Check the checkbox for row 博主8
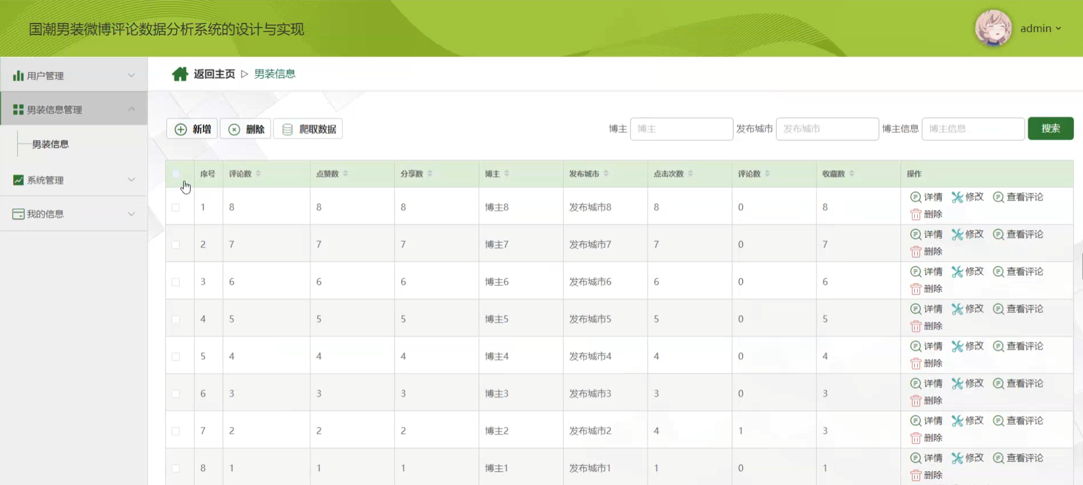Image resolution: width=1083 pixels, height=485 pixels. coord(176,207)
